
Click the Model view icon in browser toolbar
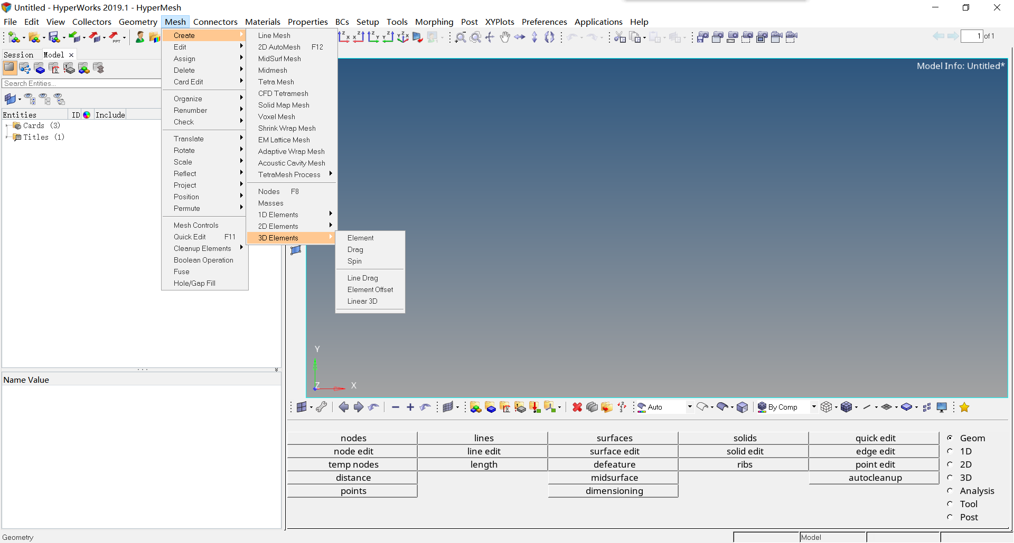tap(10, 67)
